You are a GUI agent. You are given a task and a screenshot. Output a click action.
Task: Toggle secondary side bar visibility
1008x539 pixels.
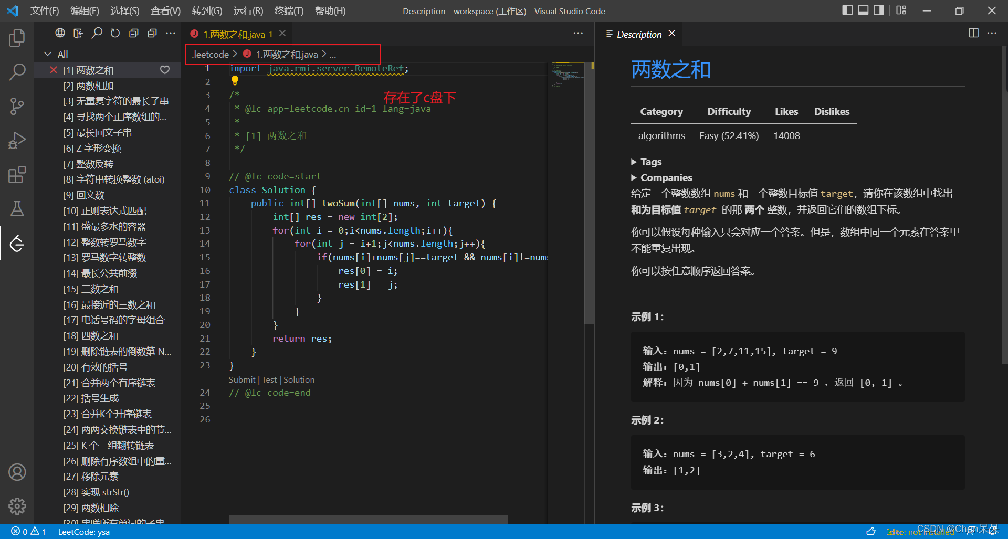879,10
